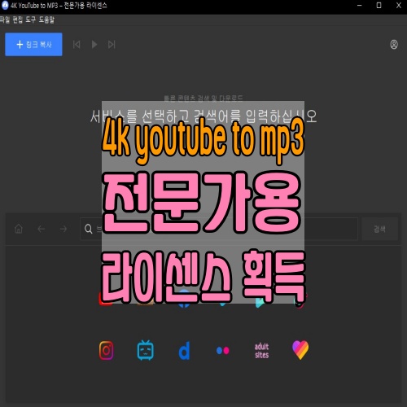Maximize the 4K YouTube to MP3 window
Viewport: 407px width, 407px height.
click(x=379, y=6)
